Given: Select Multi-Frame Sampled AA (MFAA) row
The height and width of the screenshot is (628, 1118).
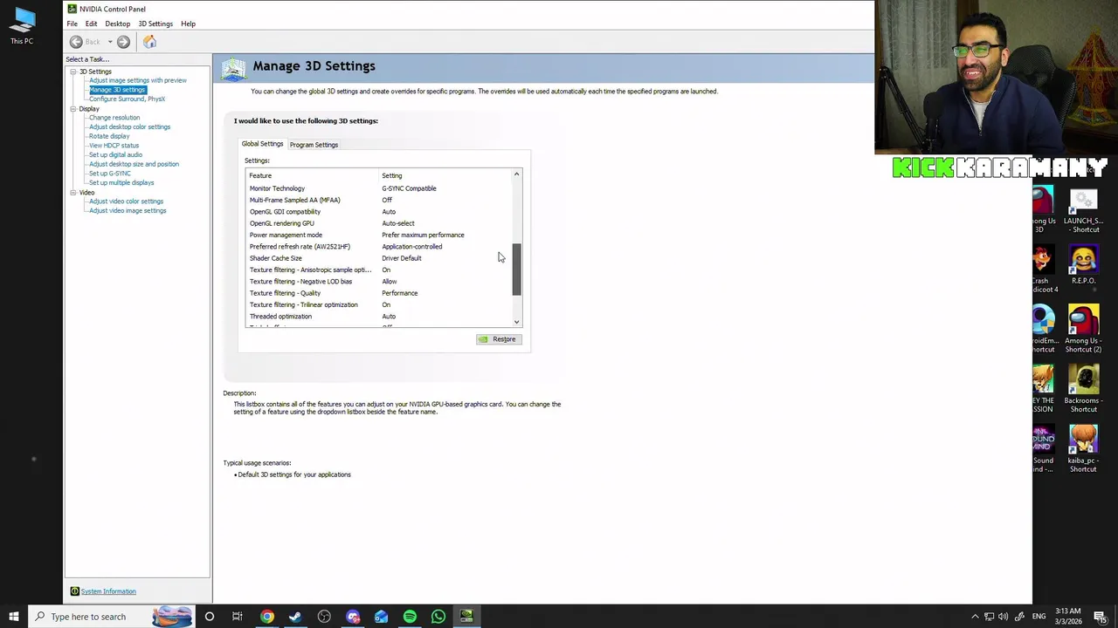Looking at the screenshot, I should point(378,200).
